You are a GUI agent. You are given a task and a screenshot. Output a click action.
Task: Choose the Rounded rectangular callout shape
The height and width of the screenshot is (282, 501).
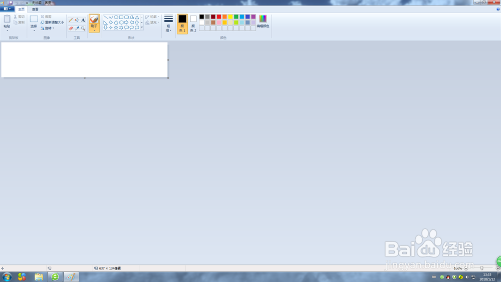(127, 28)
